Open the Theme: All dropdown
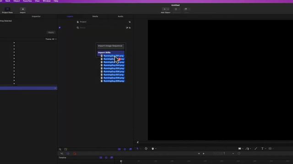The height and width of the screenshot is (164, 293). pyautogui.click(x=51, y=39)
